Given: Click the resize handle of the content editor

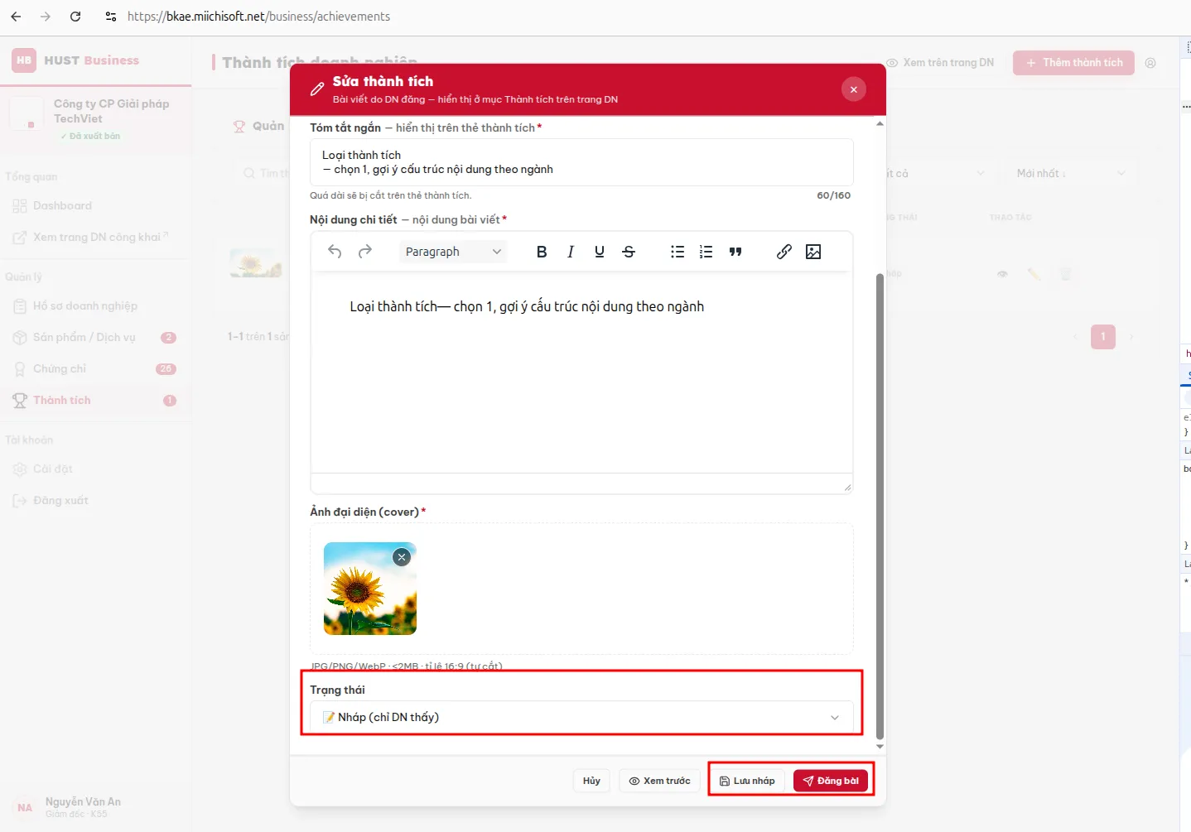Looking at the screenshot, I should (x=847, y=487).
